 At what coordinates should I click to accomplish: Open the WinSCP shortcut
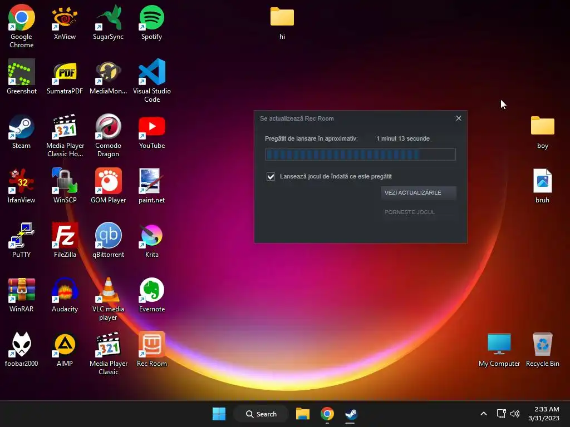point(65,186)
